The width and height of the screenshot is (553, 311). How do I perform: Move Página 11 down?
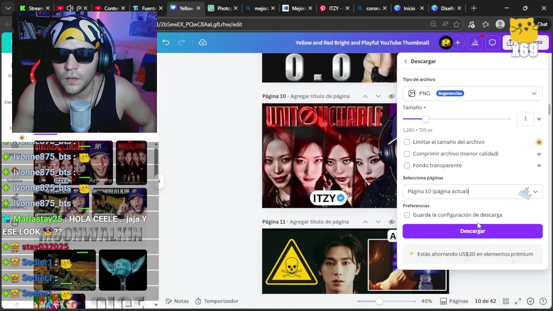(x=378, y=222)
